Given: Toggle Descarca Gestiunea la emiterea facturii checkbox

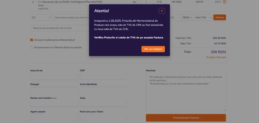Looking at the screenshot, I should pos(32,40).
